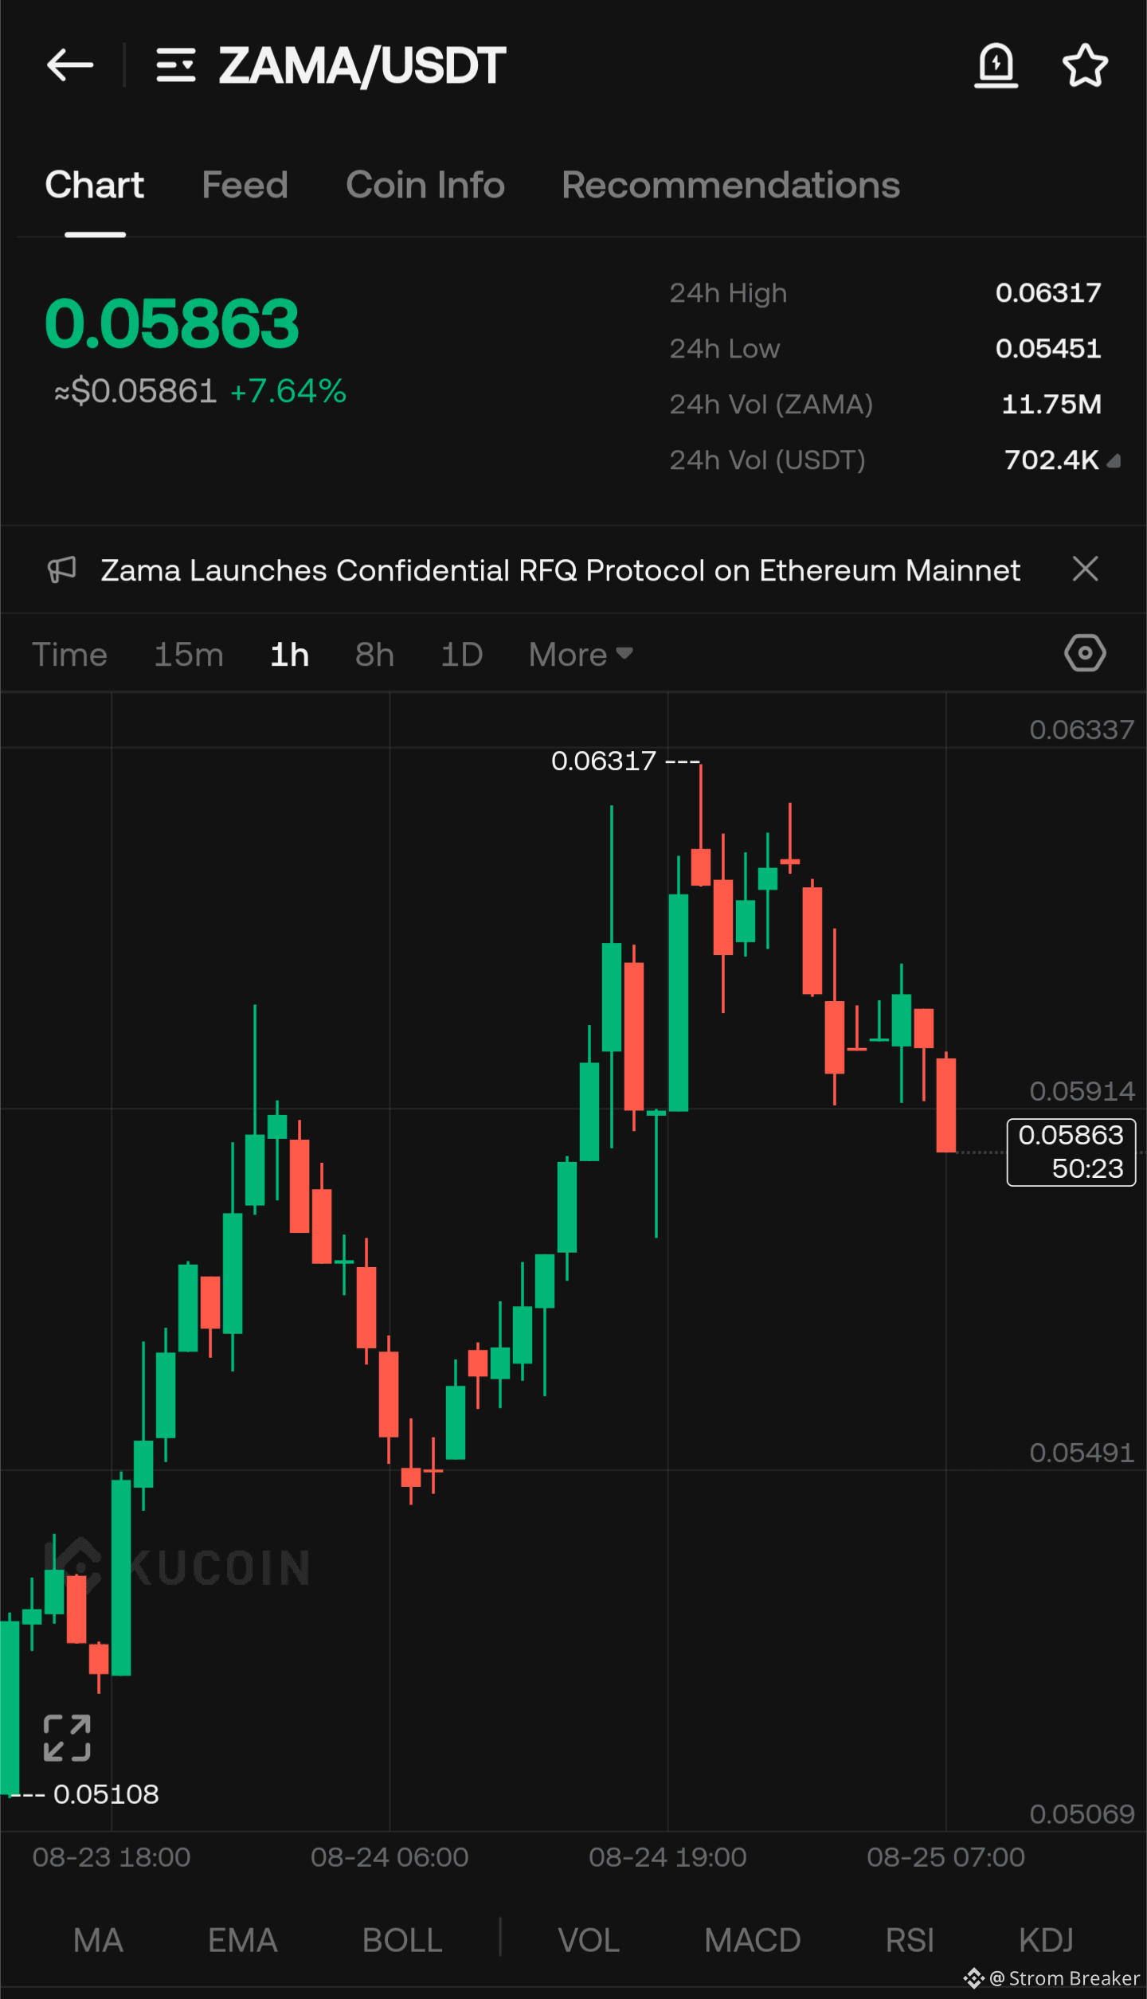1147x1999 pixels.
Task: Tap the 0.06337 price axis label
Action: coord(1082,730)
